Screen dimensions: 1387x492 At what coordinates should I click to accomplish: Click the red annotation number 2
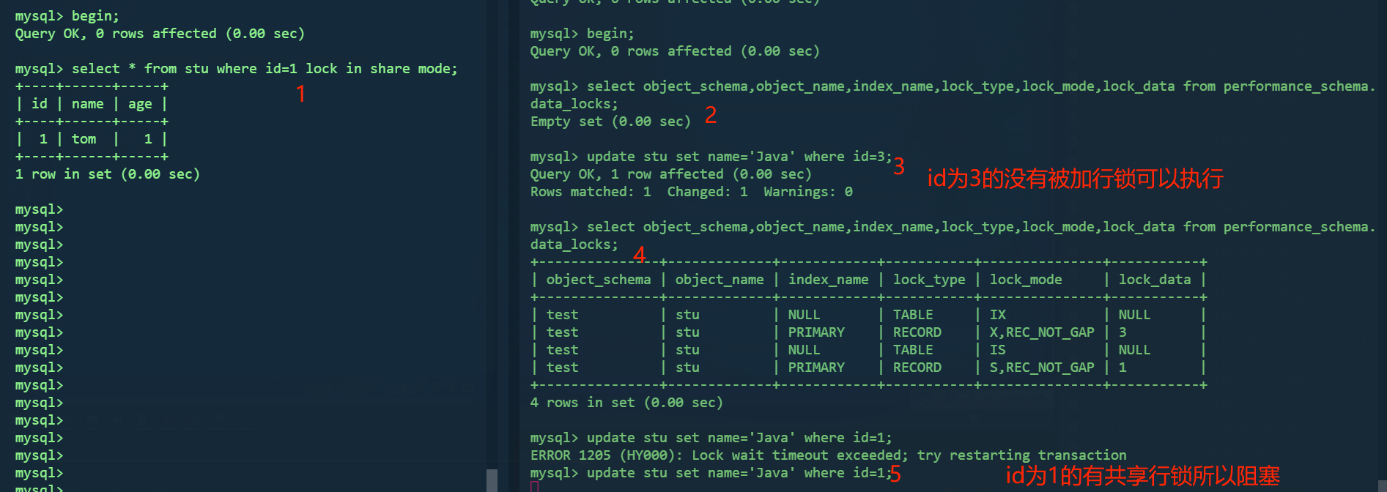pos(711,115)
